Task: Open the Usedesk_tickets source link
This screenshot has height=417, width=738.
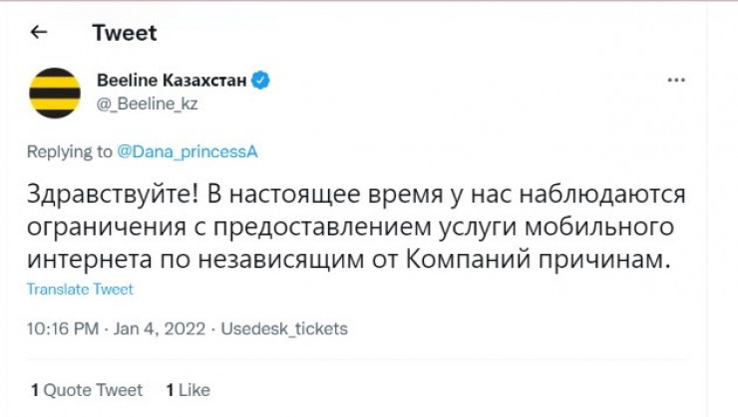Action: click(x=284, y=328)
